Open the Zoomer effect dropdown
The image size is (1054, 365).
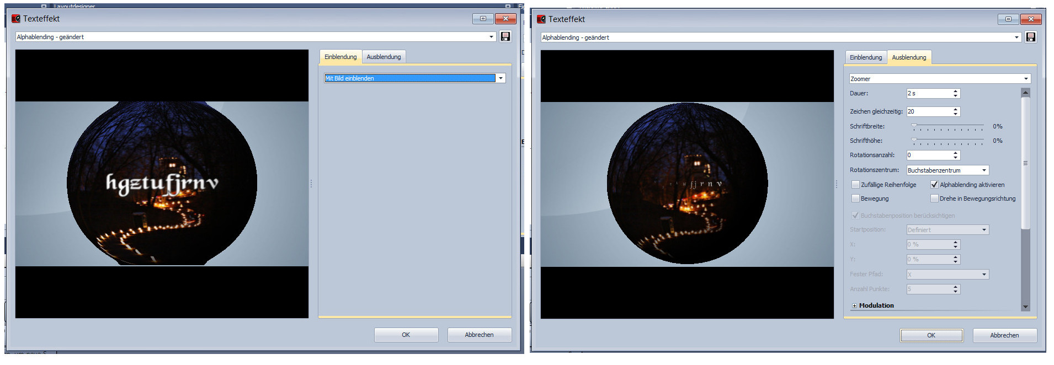(1026, 79)
